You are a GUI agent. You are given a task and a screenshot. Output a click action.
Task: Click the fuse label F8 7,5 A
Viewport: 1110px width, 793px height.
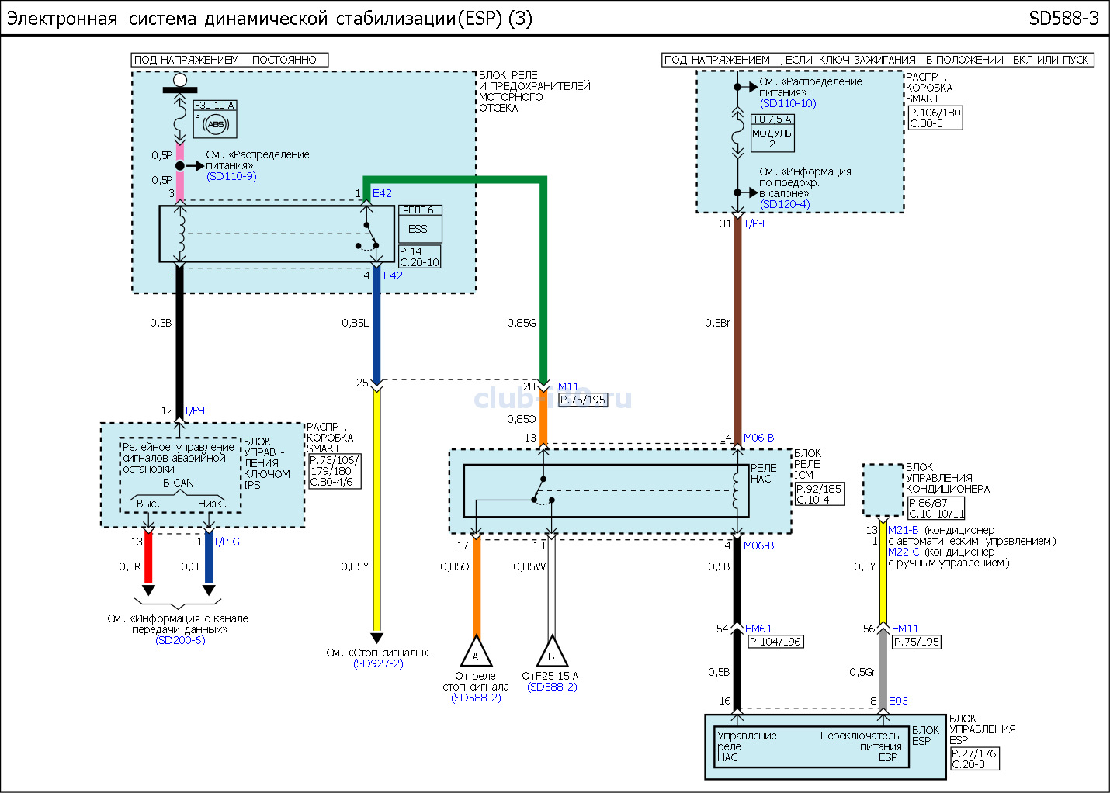(x=772, y=119)
